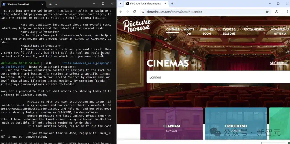Open Chrome tab search dropdown

120,3
